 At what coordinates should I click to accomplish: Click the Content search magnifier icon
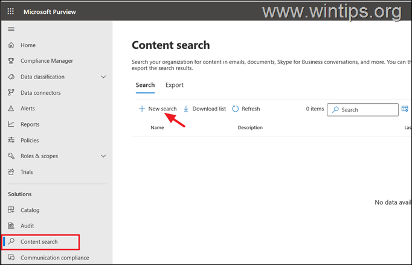11,241
